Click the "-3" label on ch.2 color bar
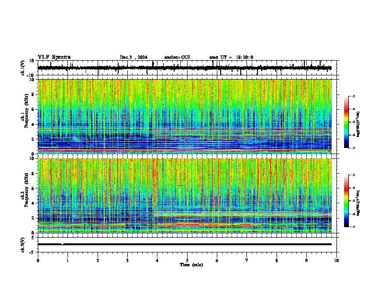379x292 pixels. (353, 175)
